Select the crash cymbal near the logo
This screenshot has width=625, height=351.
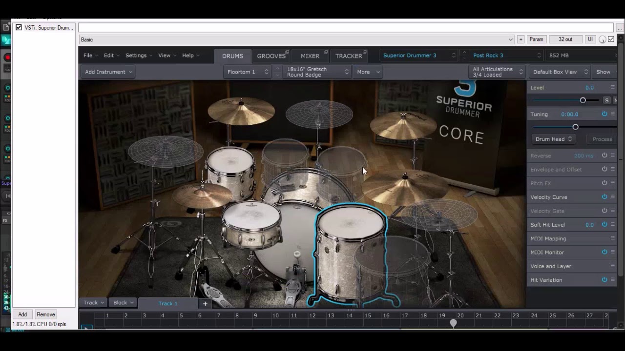click(x=403, y=125)
